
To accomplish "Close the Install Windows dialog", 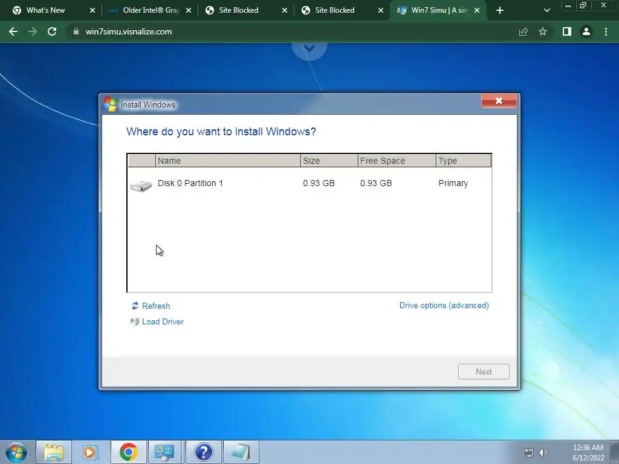I will pyautogui.click(x=499, y=101).
